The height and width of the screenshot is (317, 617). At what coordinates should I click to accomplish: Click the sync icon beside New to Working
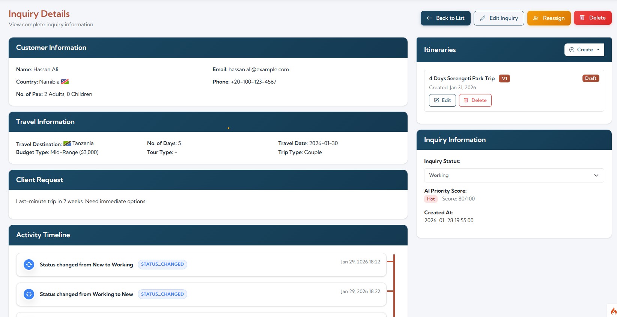(x=29, y=265)
